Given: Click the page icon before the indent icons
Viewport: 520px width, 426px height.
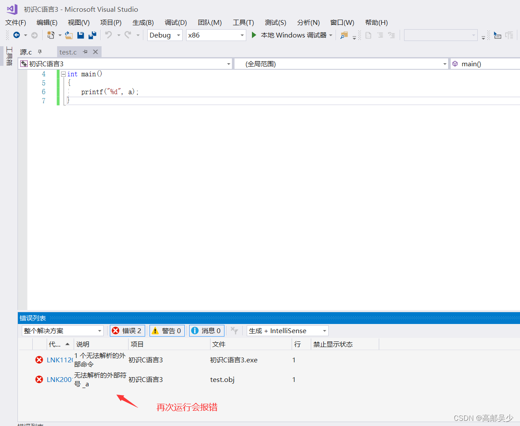Looking at the screenshot, I should 368,35.
